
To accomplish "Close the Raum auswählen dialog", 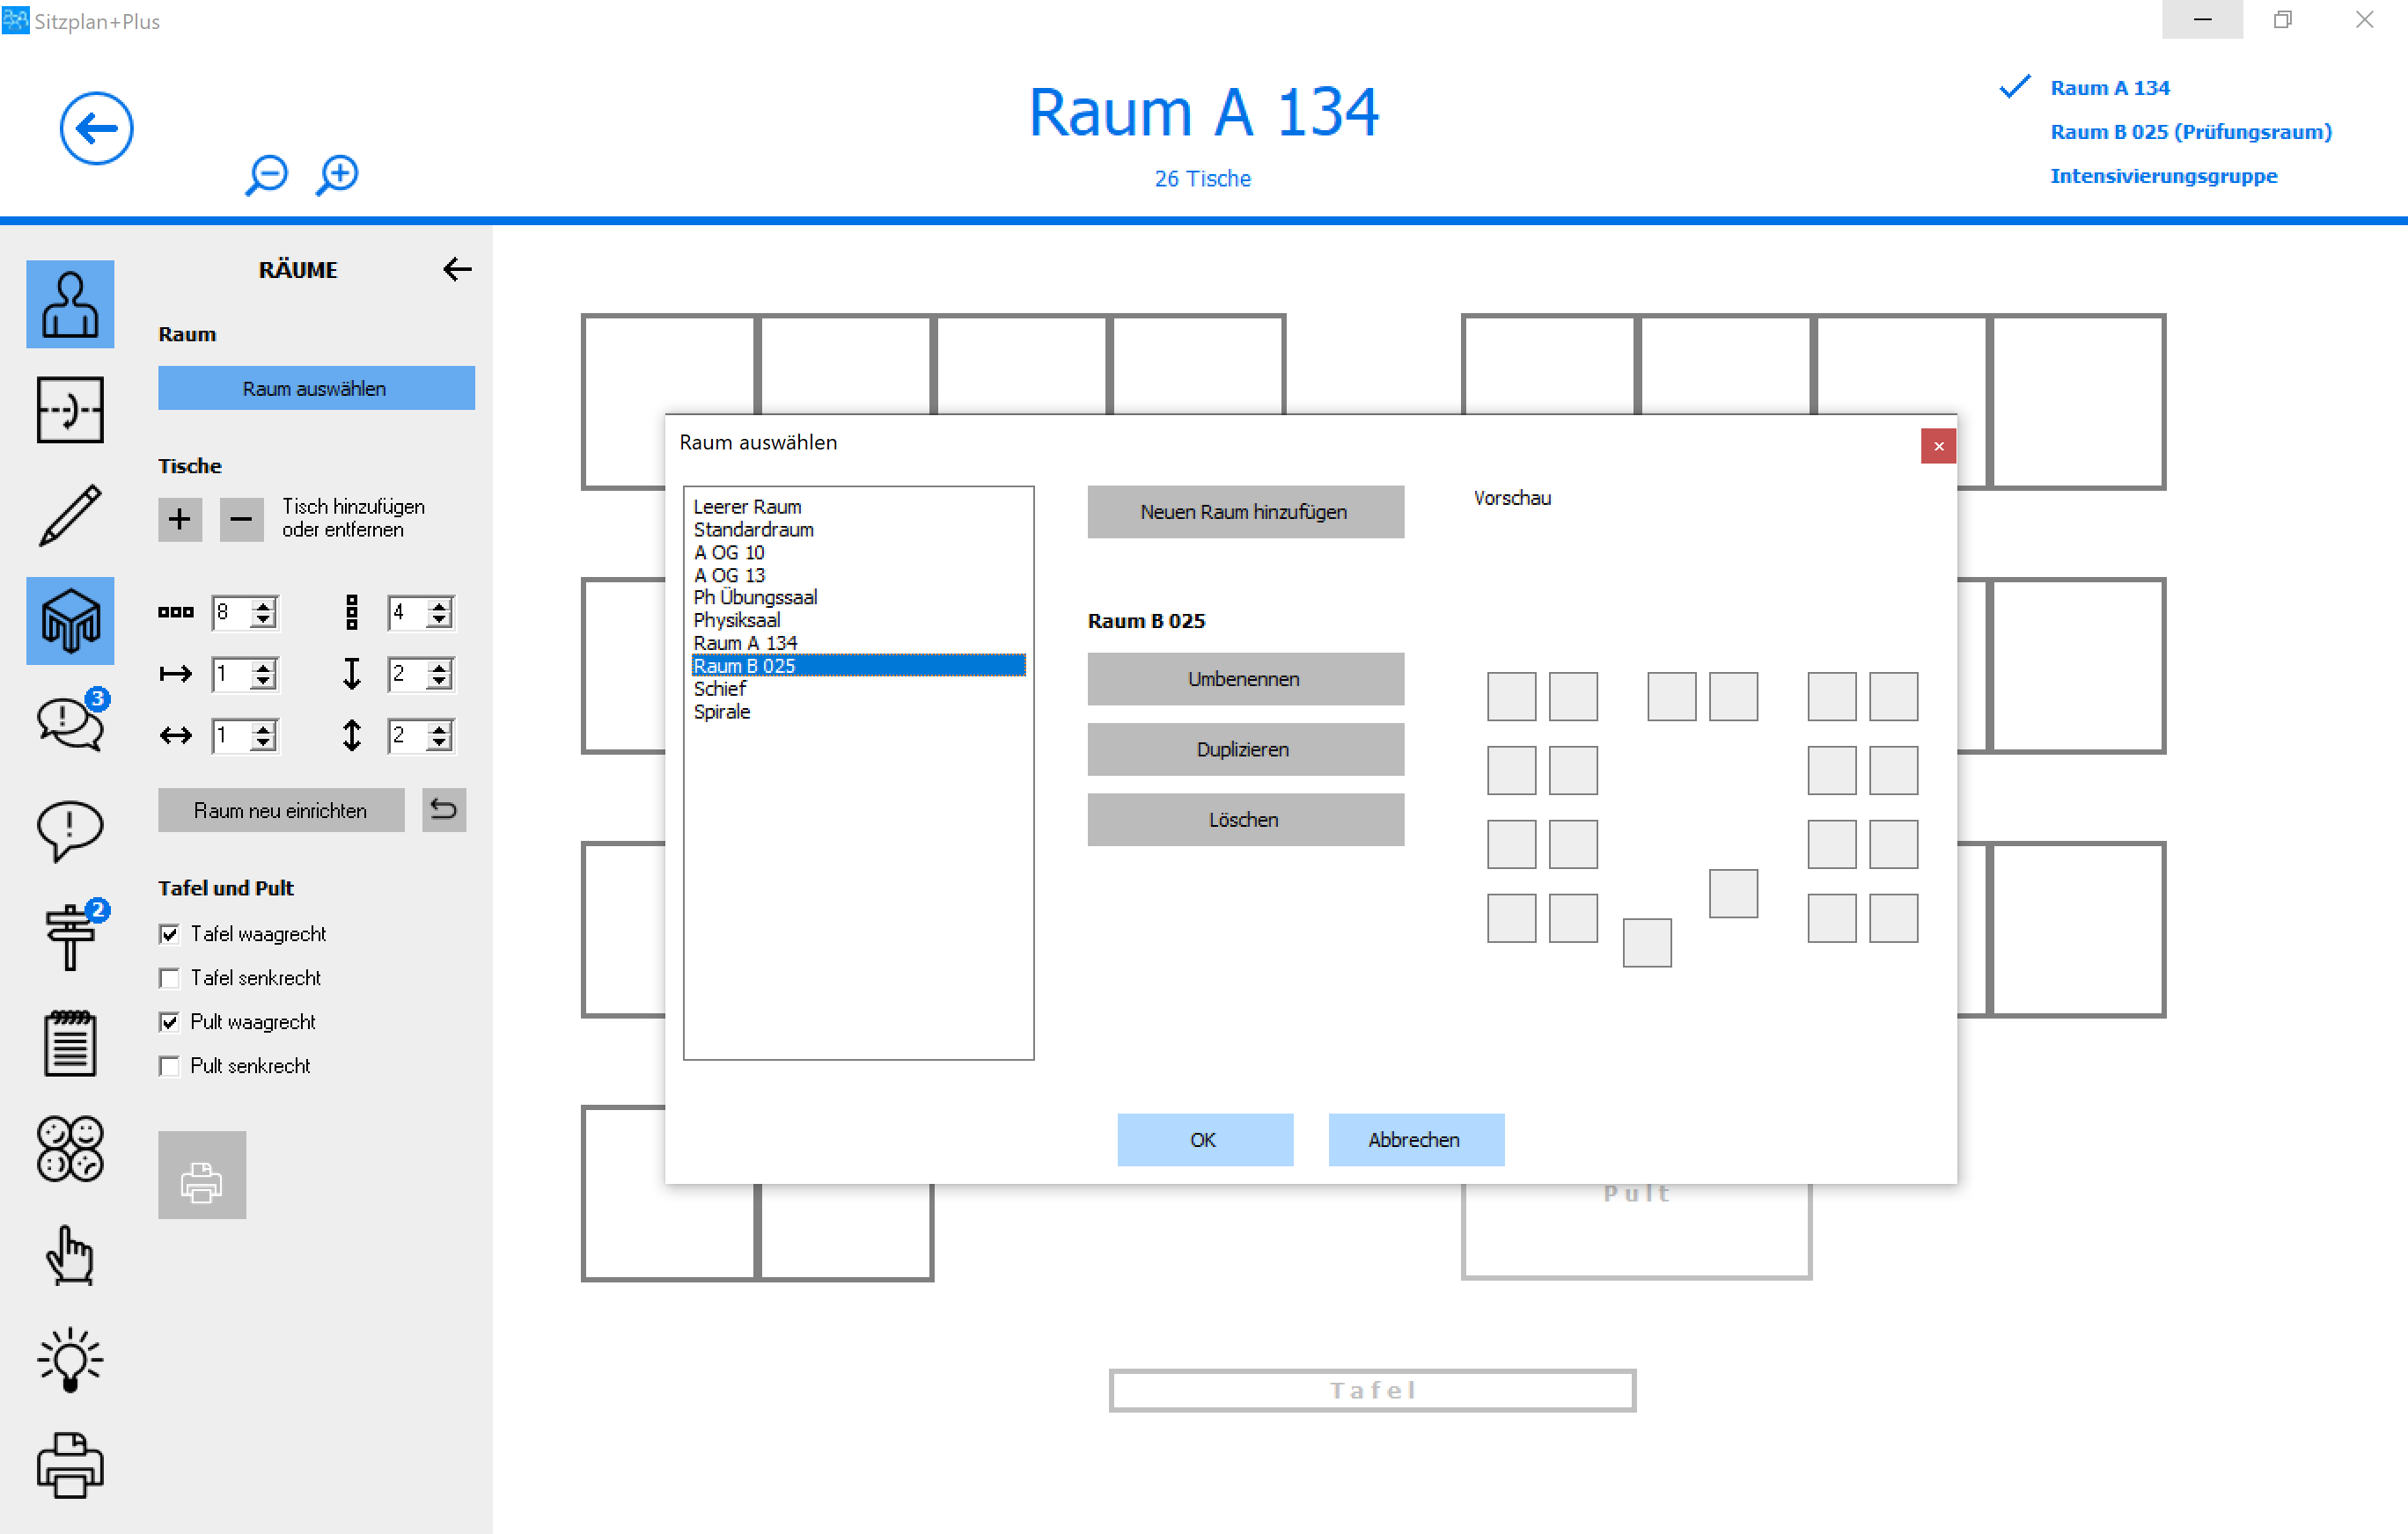I will (1937, 446).
